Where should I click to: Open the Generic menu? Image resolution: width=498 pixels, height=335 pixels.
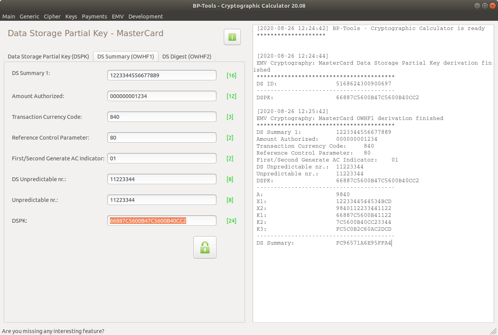pyautogui.click(x=29, y=17)
